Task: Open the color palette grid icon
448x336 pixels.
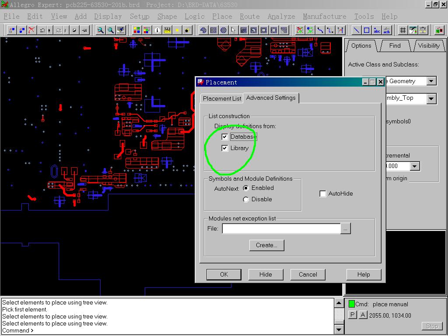Action: 136,30
